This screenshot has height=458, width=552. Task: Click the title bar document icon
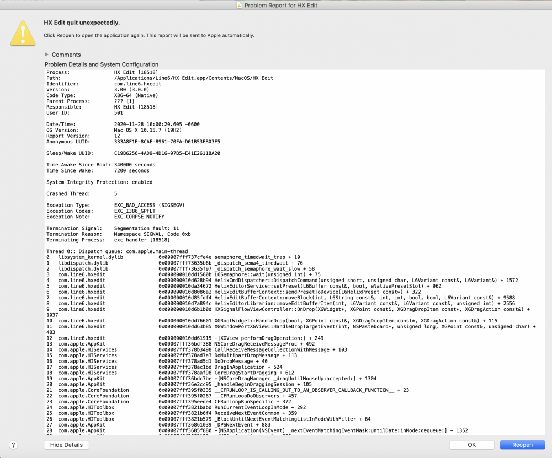[x=239, y=6]
